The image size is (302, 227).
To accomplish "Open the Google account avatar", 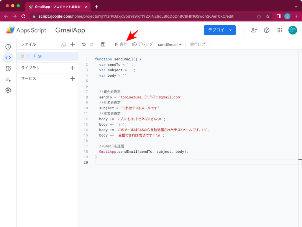I will pos(293,30).
